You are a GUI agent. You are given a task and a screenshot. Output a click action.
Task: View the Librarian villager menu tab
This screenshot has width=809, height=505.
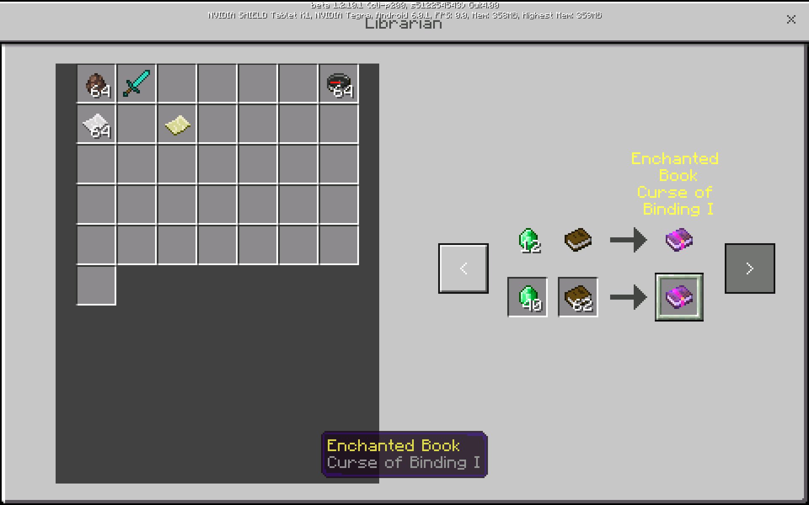pyautogui.click(x=404, y=26)
